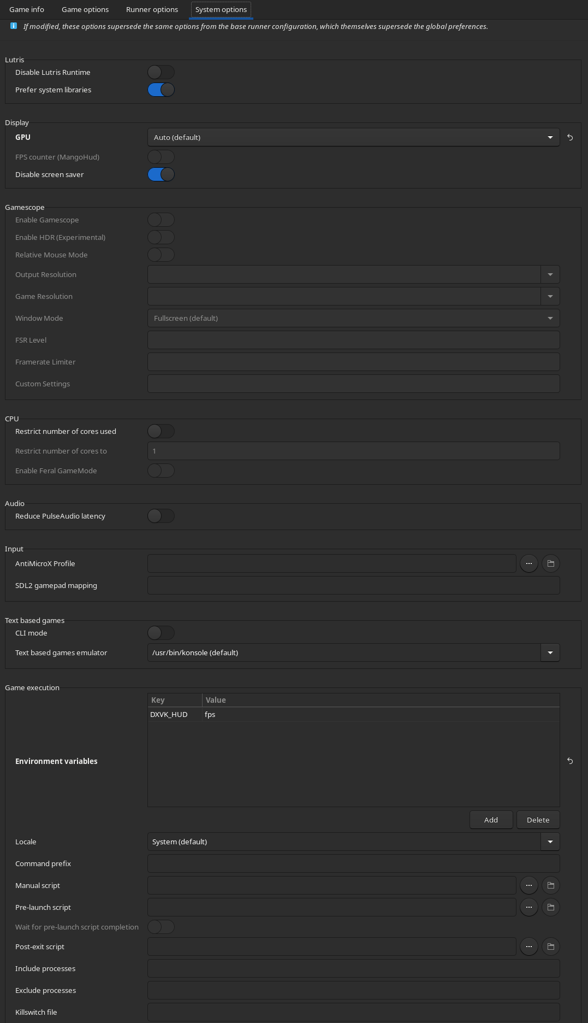Toggle FPS counter (MangoHud) switch
This screenshot has width=588, height=1023.
[x=161, y=157]
